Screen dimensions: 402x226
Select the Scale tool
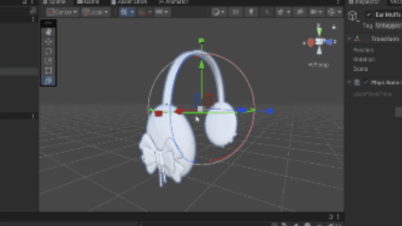pyautogui.click(x=49, y=61)
